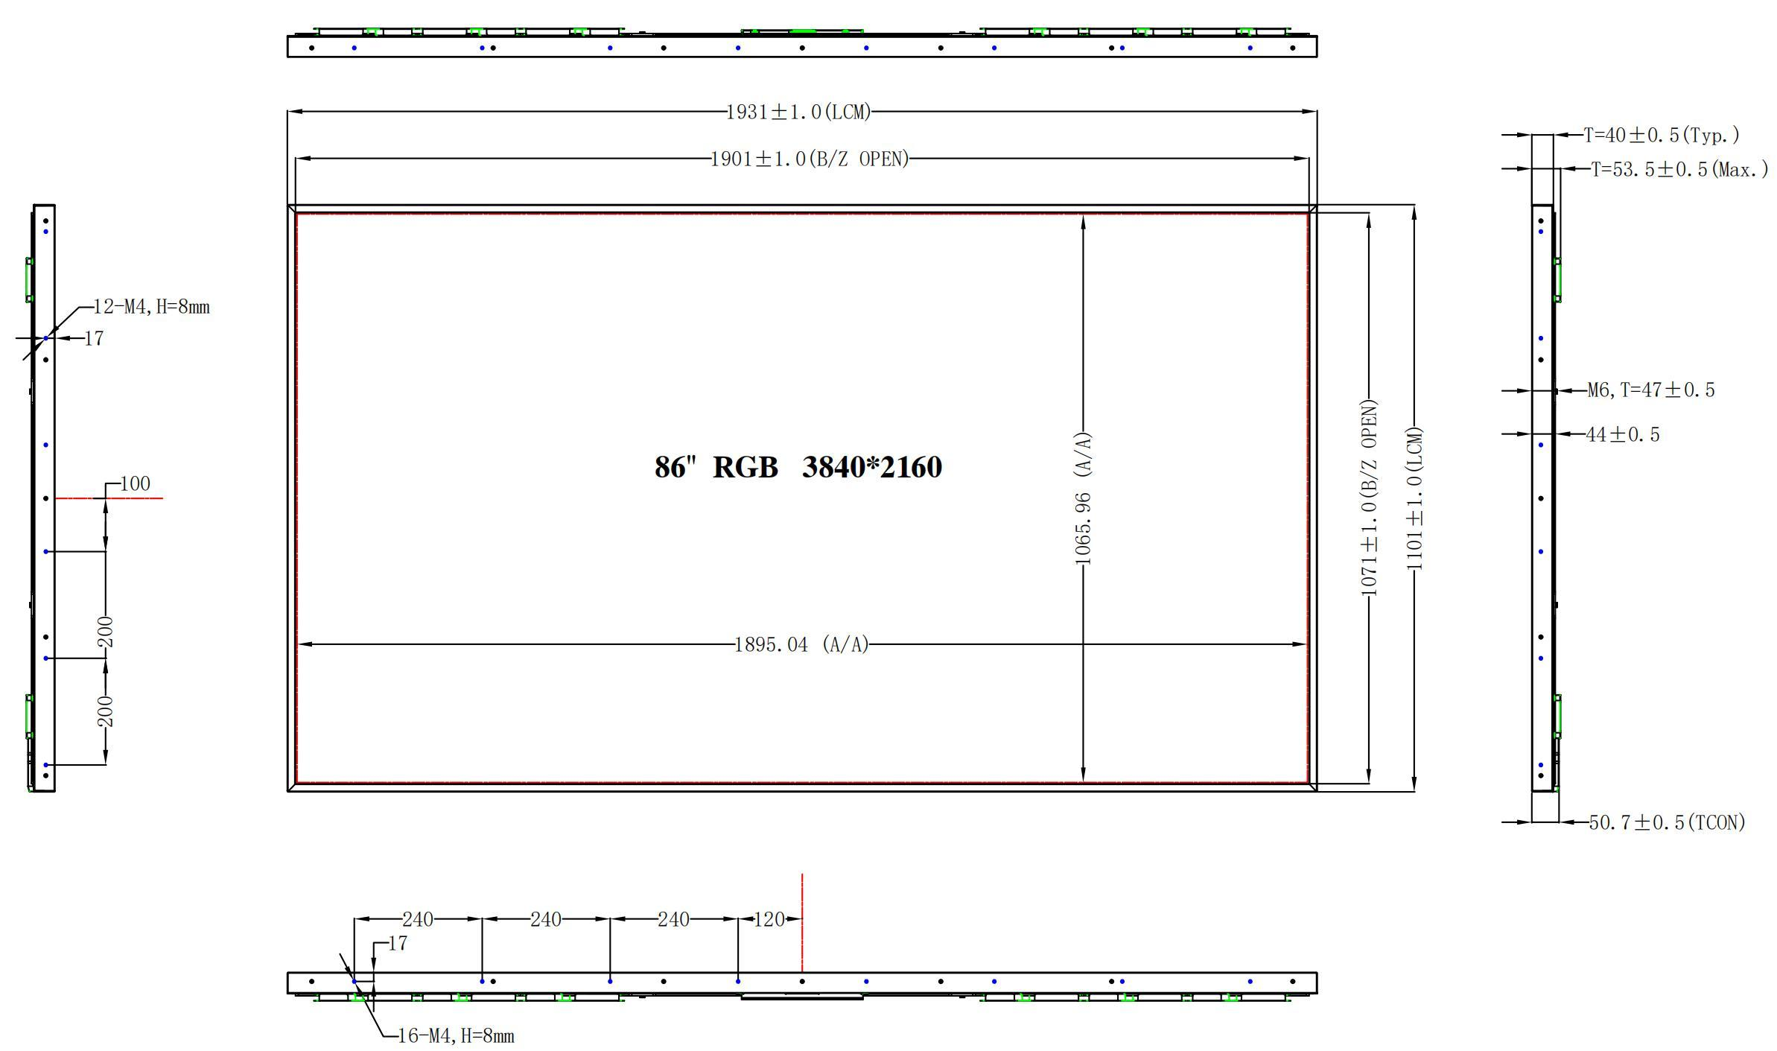Select the 44±0.5 depth dimension
The width and height of the screenshot is (1777, 1051).
[1623, 434]
